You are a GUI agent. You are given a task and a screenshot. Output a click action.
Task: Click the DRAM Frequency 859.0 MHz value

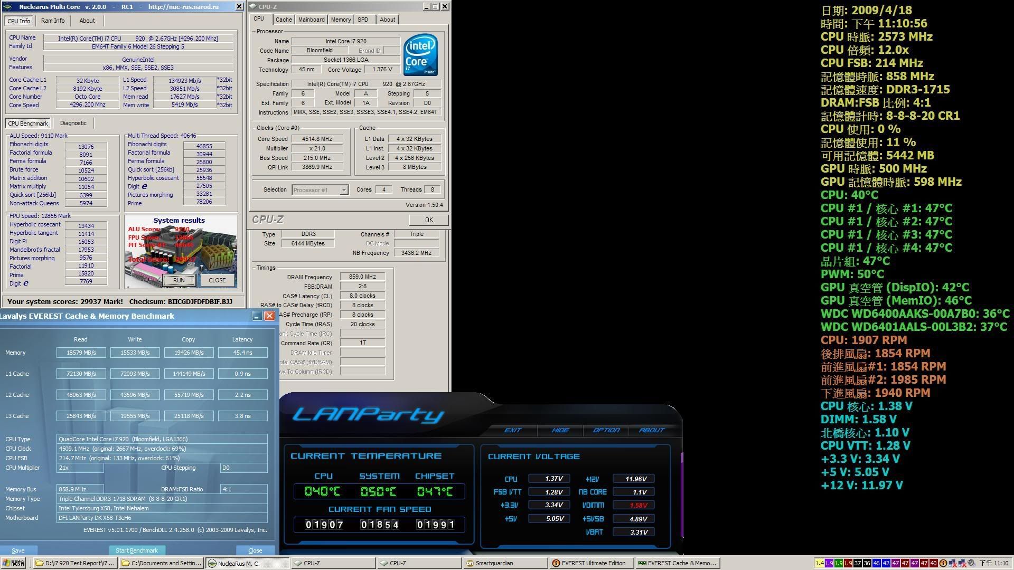pos(362,277)
